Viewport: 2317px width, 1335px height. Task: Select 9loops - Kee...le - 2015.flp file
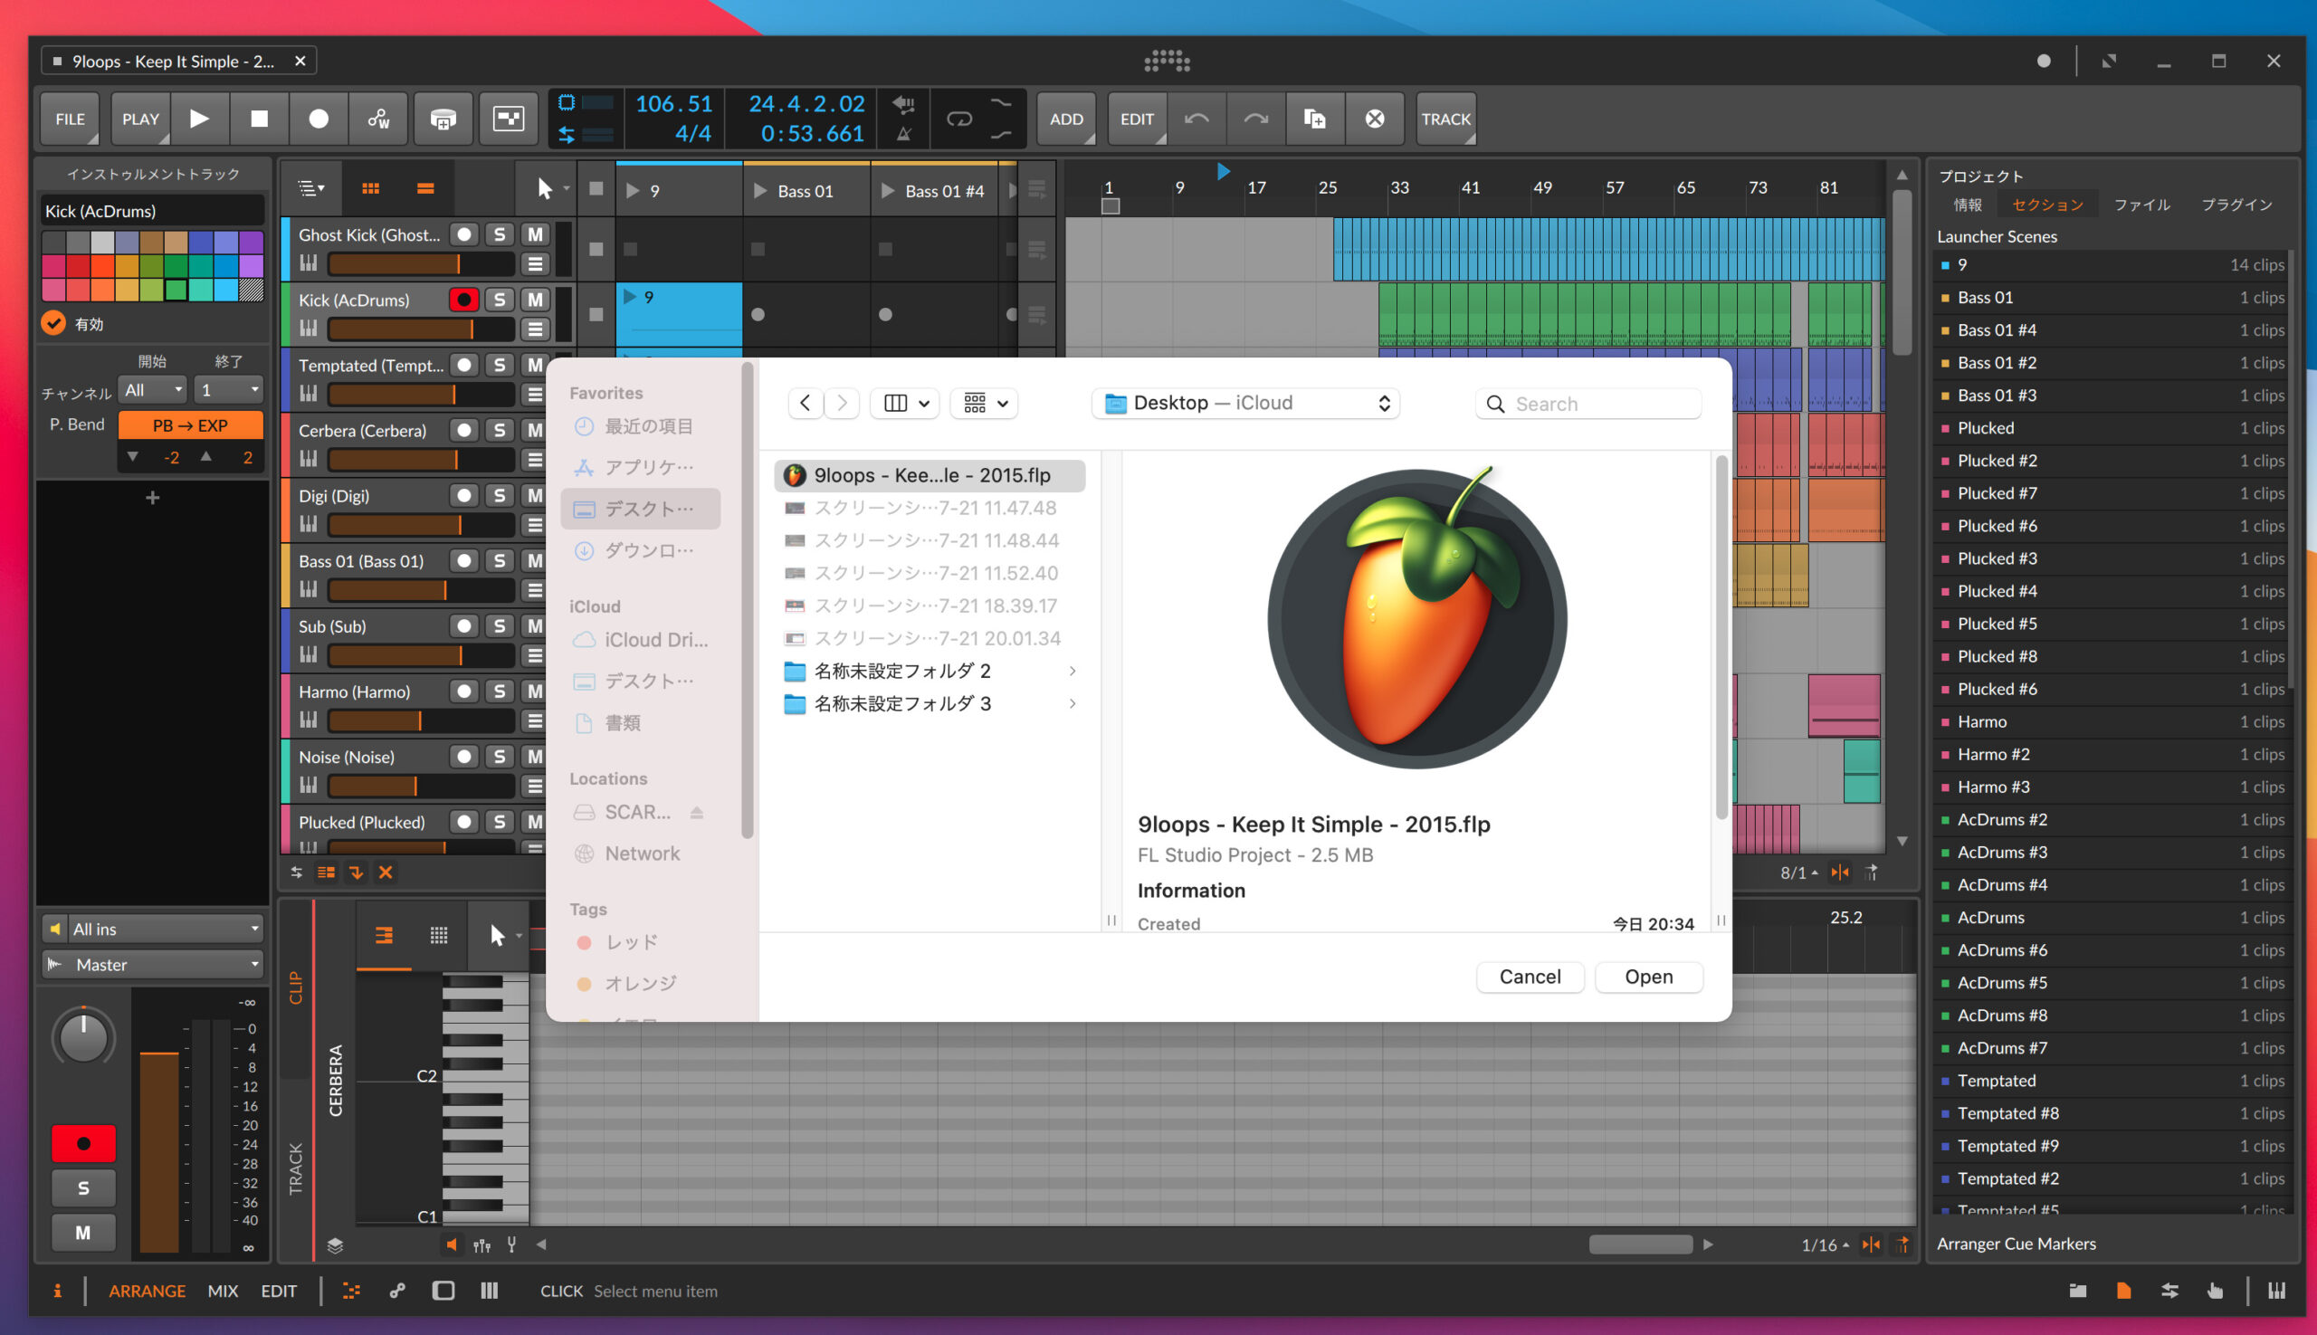pos(930,475)
